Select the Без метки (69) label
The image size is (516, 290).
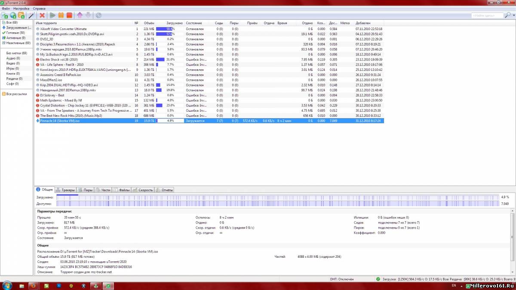(x=16, y=53)
